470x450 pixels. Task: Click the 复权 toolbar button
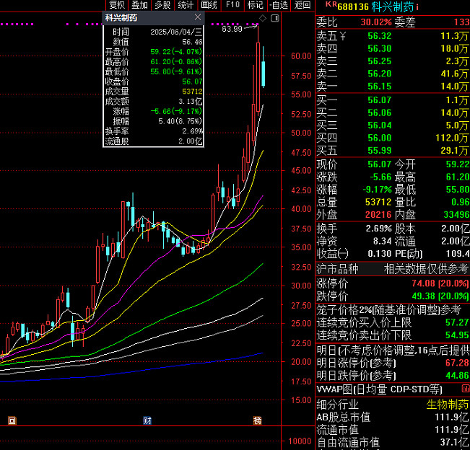tap(117, 5)
